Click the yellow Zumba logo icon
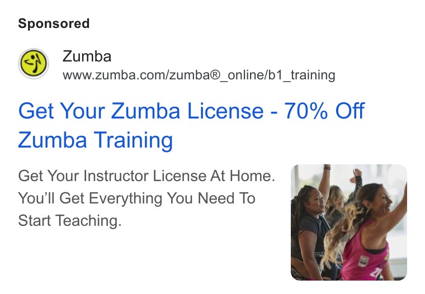This screenshot has height=294, width=425. [34, 64]
